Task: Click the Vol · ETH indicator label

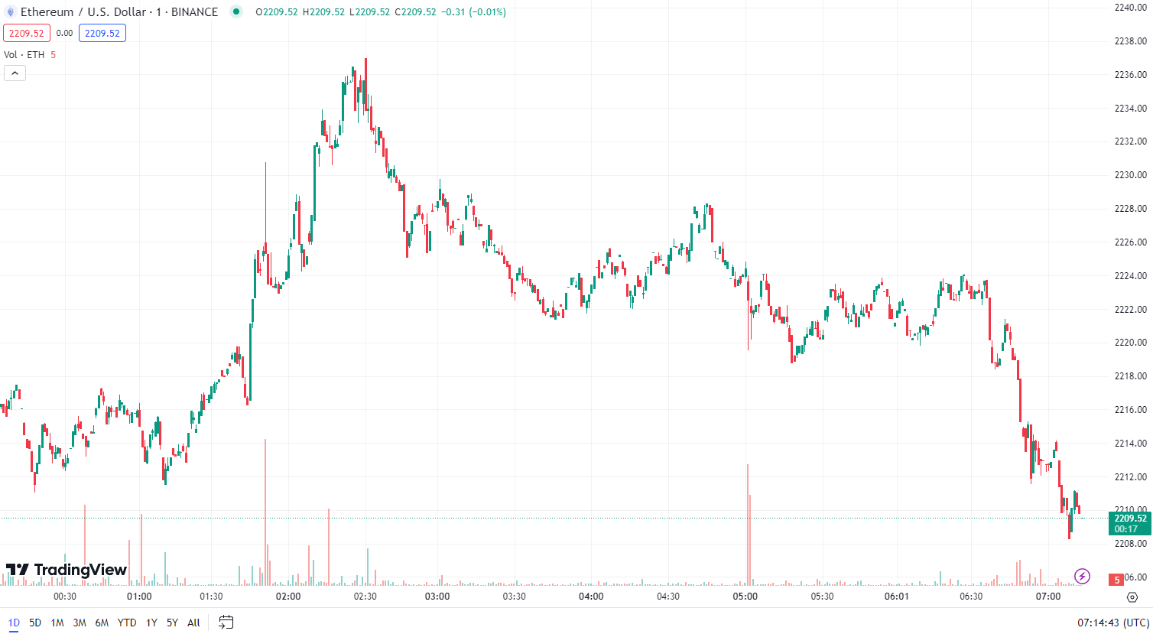Action: tap(24, 55)
